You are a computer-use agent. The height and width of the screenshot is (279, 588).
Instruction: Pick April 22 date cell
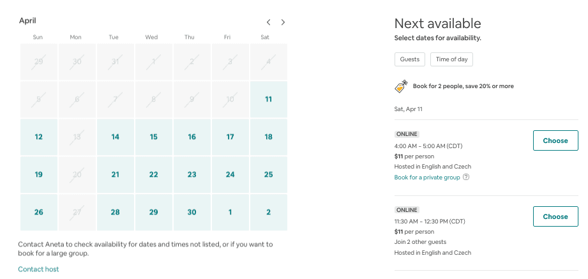point(153,174)
